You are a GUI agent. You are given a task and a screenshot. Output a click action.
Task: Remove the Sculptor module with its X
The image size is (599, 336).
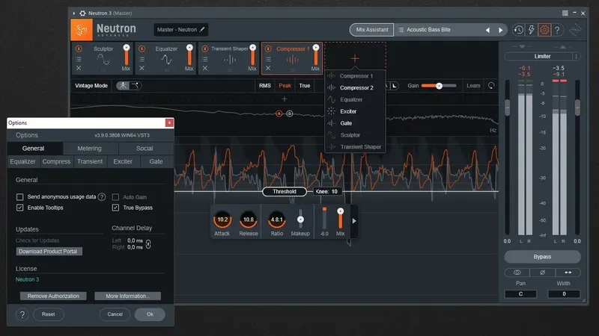(79, 68)
